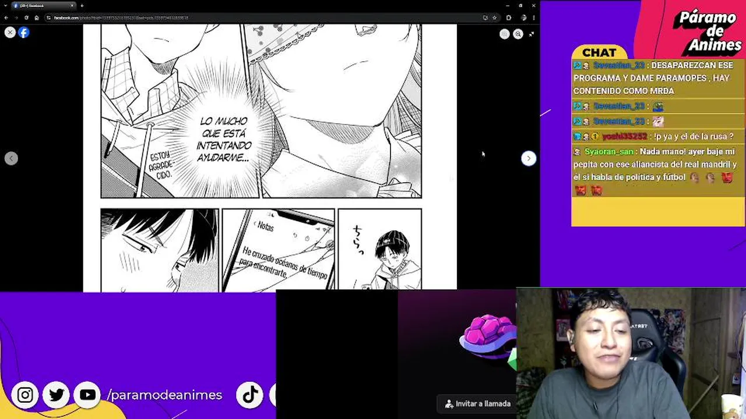Open the Facebook home logo
This screenshot has height=419, width=746.
24,33
